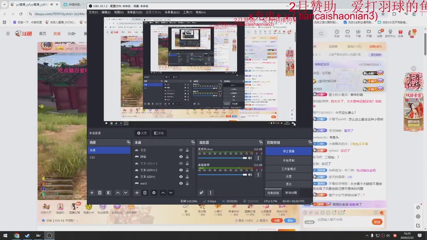427x240 pixels.
Task: Add a new scene in OBS Scenes panel
Action: pyautogui.click(x=92, y=193)
